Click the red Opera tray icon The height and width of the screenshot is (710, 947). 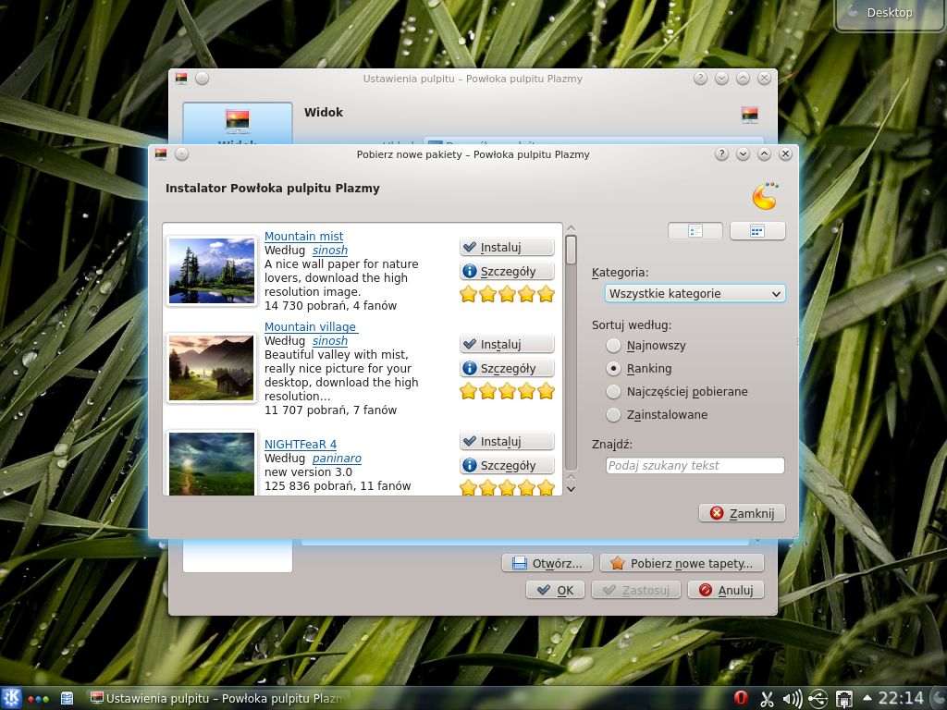tap(741, 699)
